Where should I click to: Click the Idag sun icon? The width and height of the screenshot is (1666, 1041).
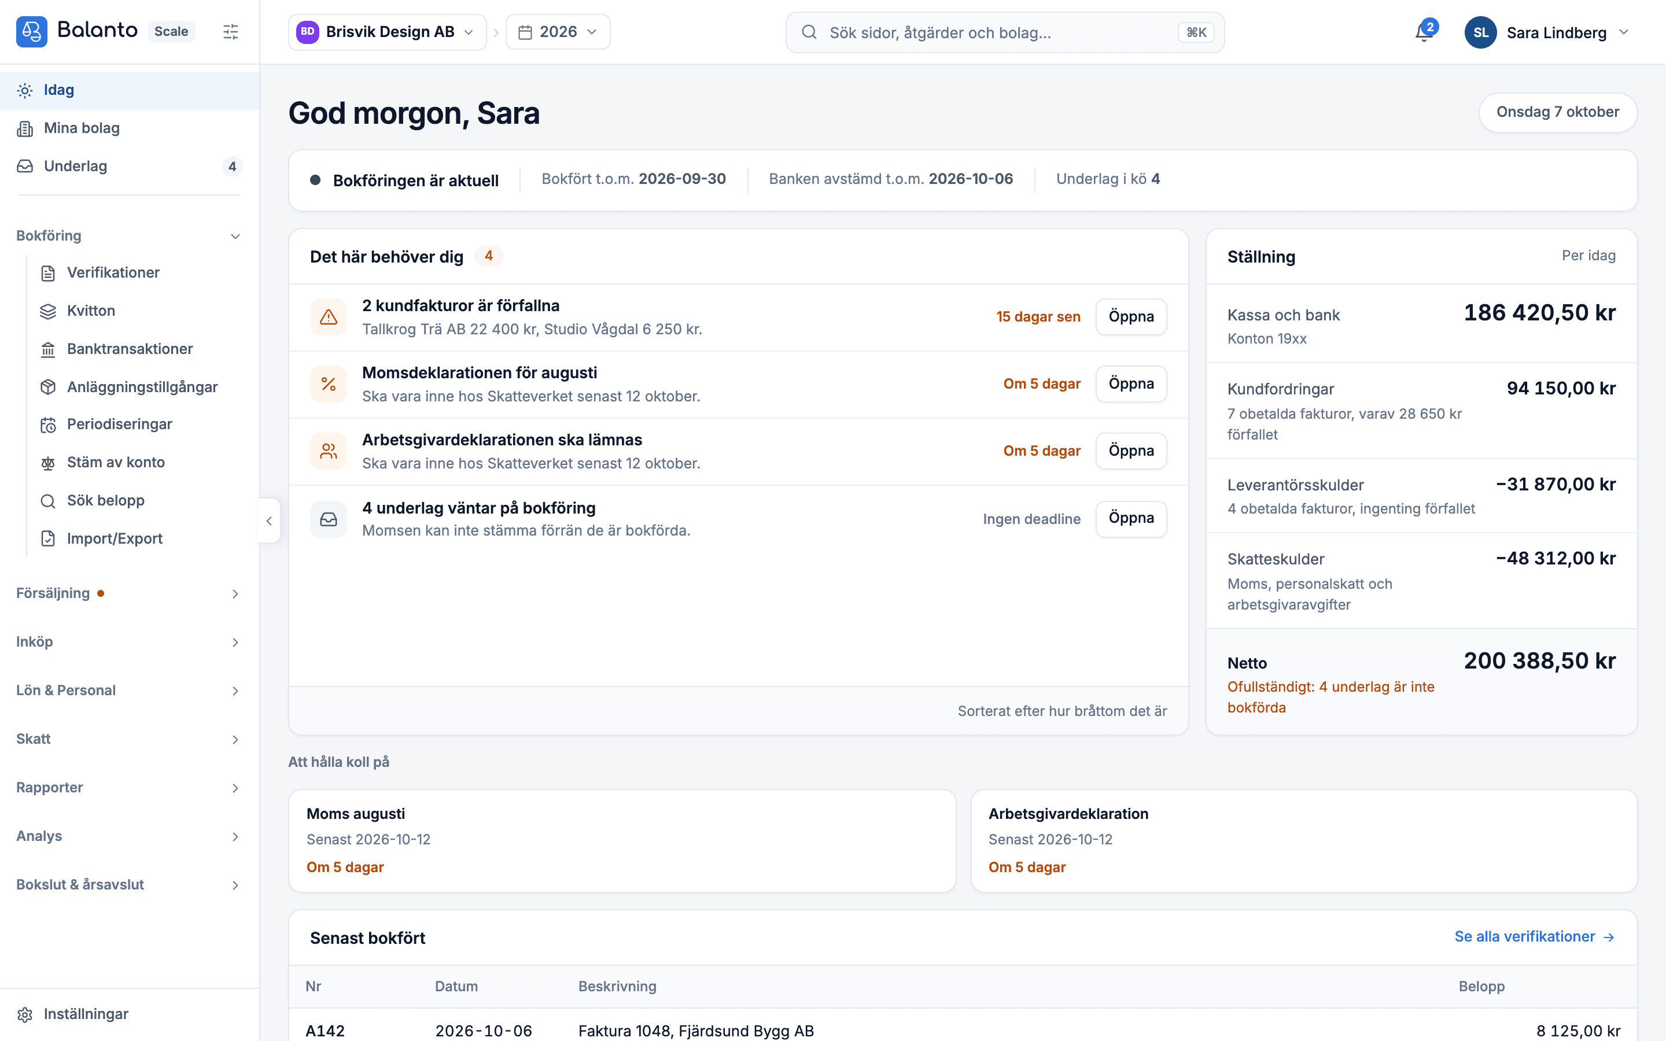pyautogui.click(x=25, y=90)
